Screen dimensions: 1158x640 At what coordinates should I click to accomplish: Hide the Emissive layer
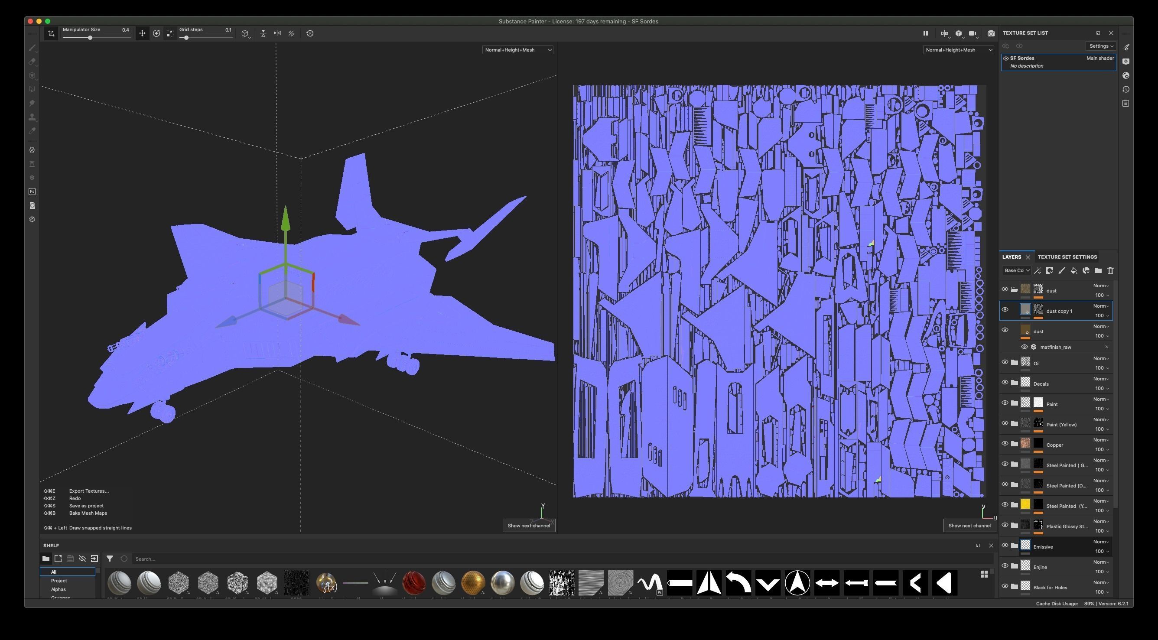1005,546
